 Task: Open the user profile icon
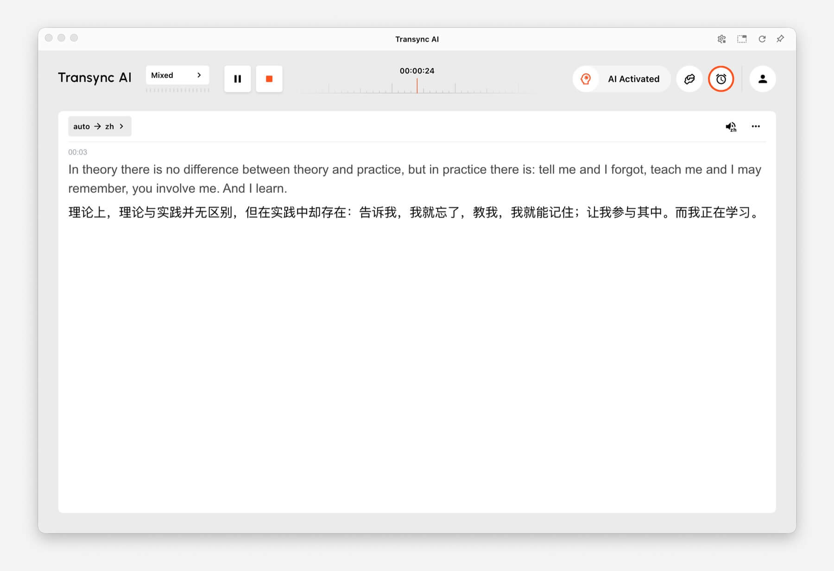pos(763,79)
